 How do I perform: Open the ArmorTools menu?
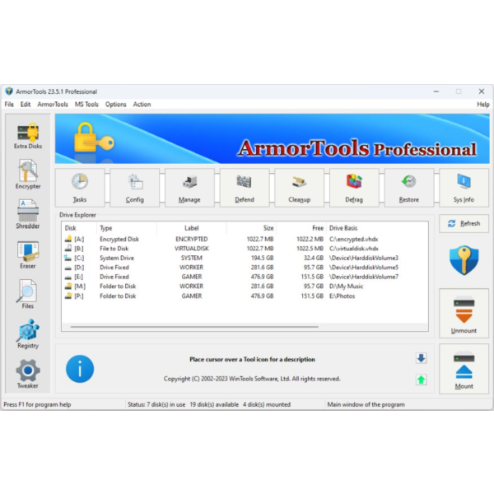[x=53, y=105]
